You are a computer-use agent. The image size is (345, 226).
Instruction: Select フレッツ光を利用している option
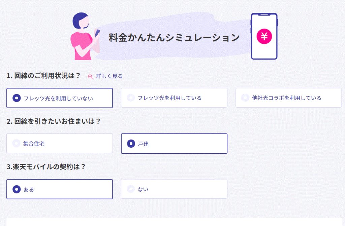tap(174, 98)
